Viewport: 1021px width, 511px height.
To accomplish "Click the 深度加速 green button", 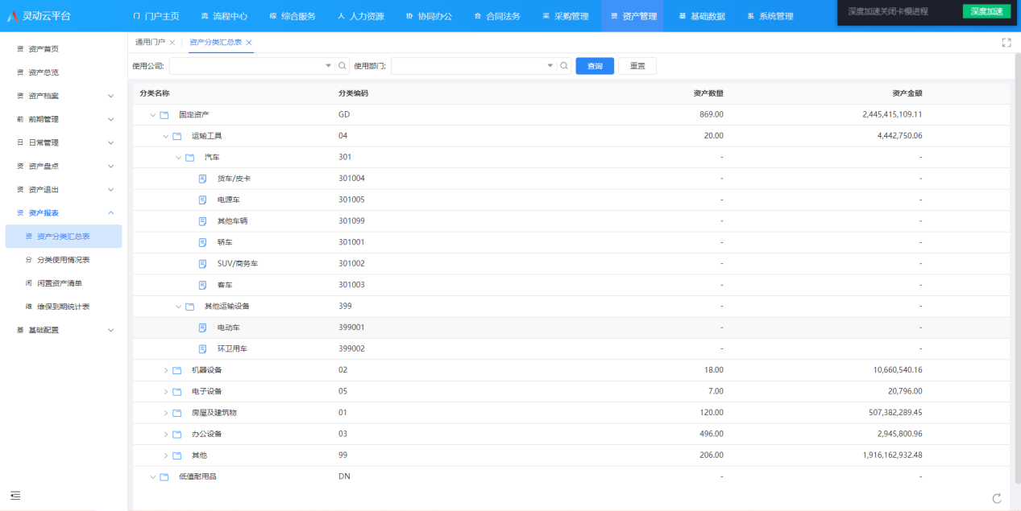I will [x=986, y=11].
